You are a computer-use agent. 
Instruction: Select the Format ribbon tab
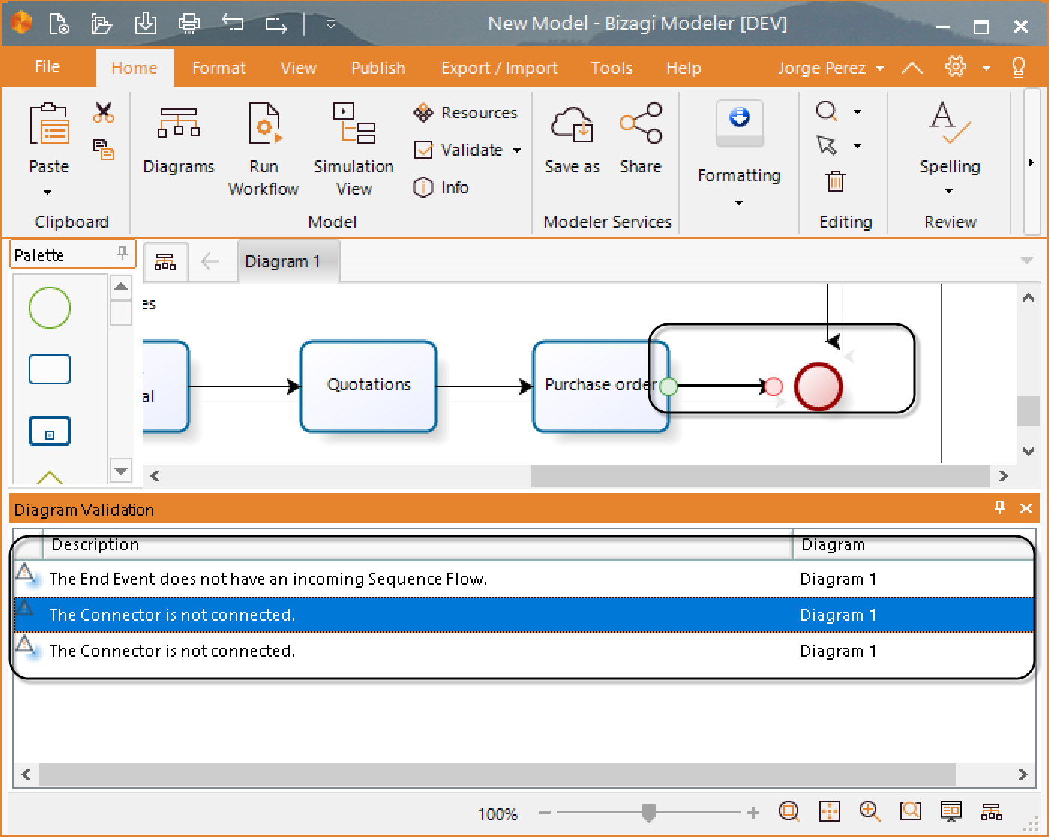(x=218, y=68)
